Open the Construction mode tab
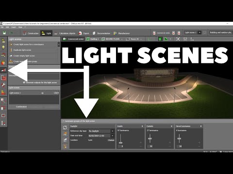 pos(31,33)
